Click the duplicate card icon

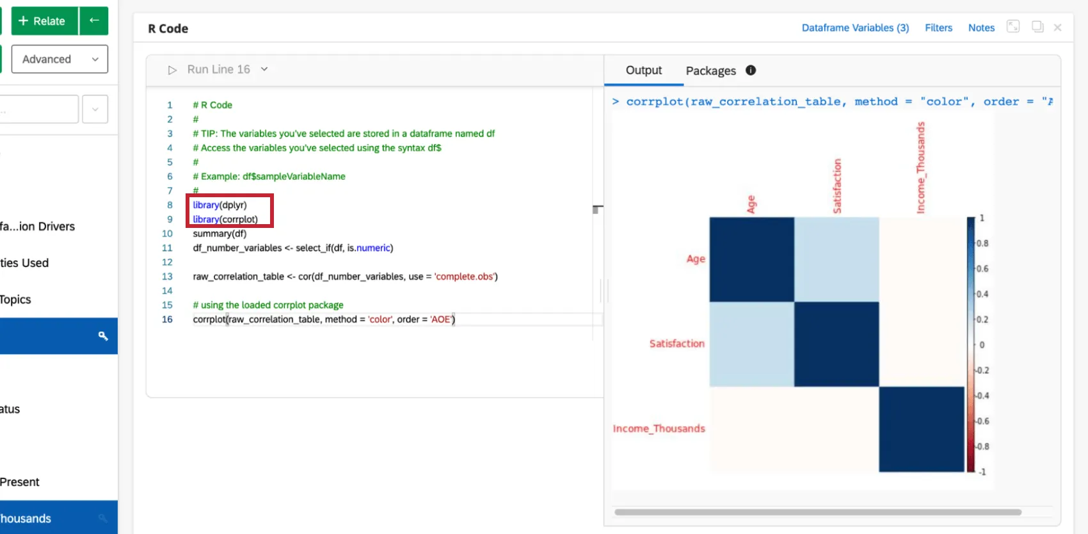1037,27
